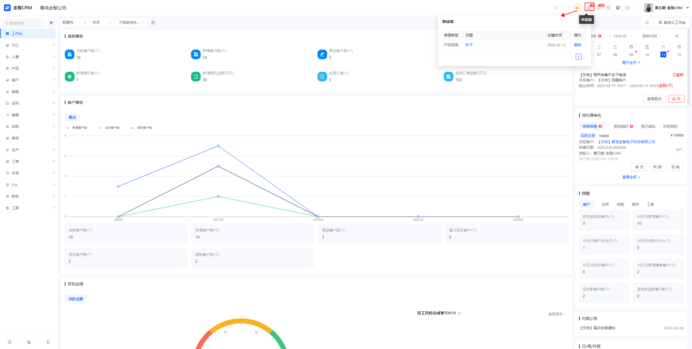Click the refresh workbench icon
692x349 pixels.
(647, 22)
